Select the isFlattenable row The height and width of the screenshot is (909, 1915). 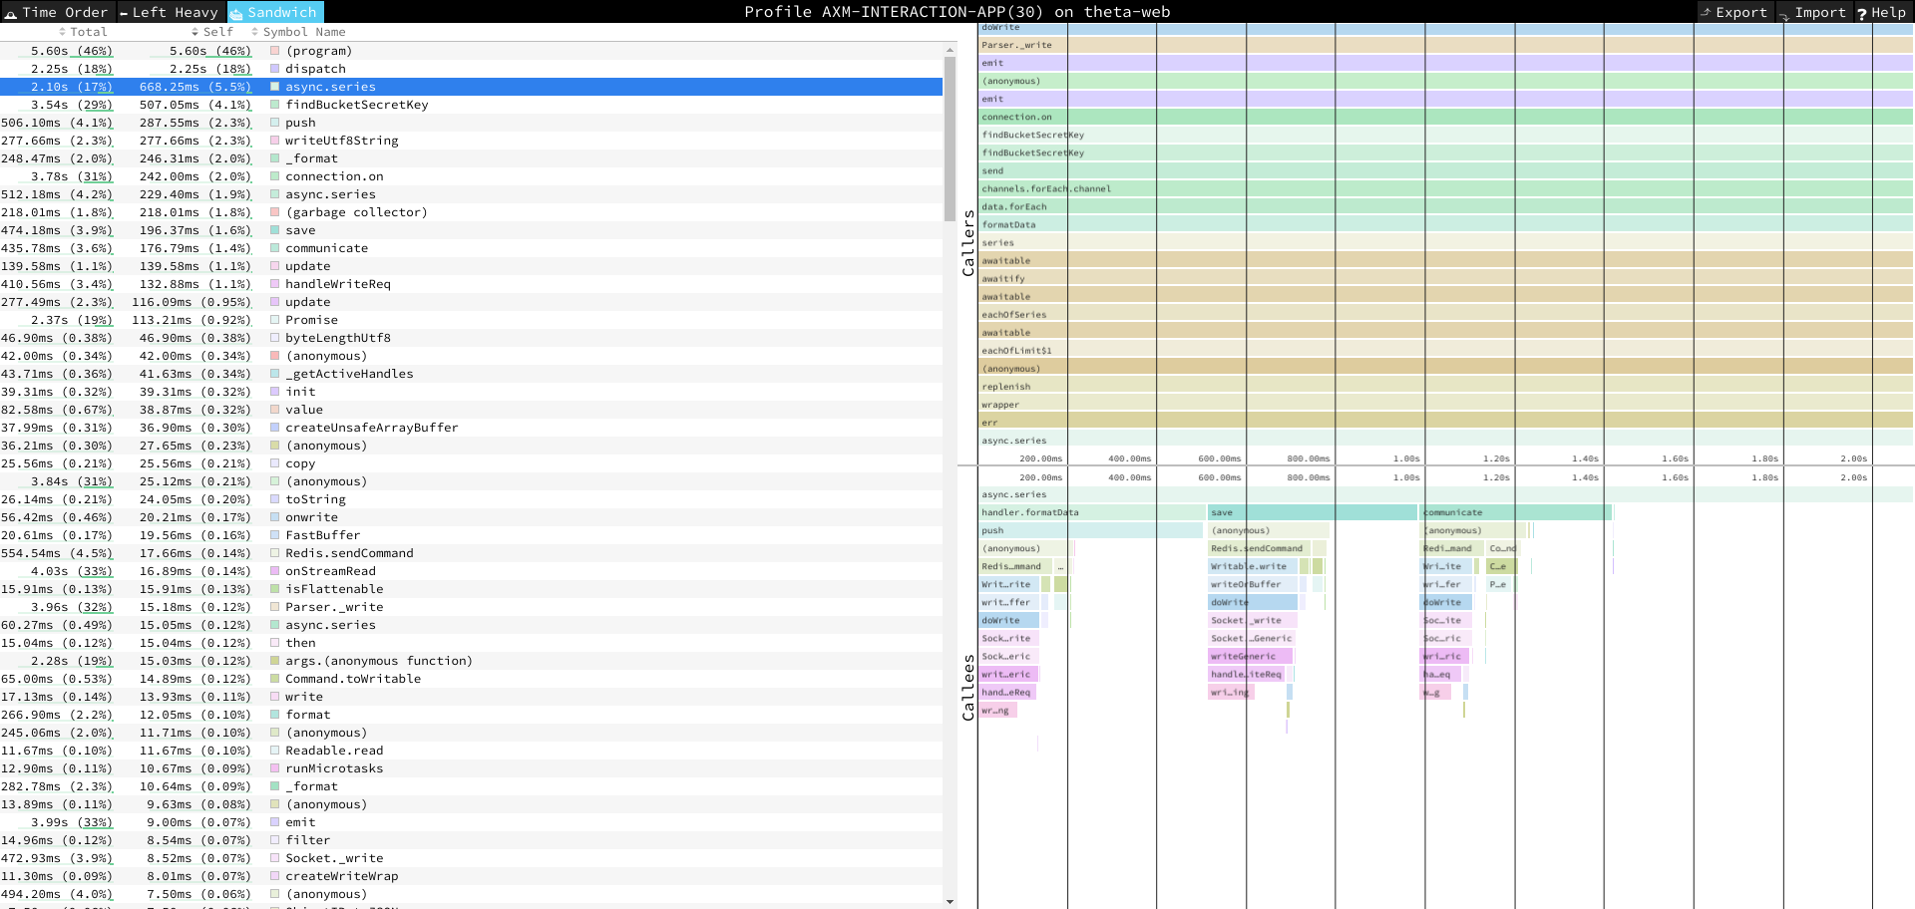[471, 589]
